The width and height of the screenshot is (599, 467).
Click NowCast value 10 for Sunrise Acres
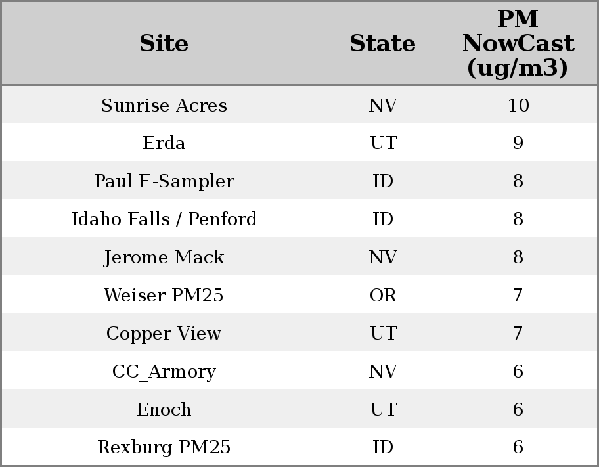(518, 106)
